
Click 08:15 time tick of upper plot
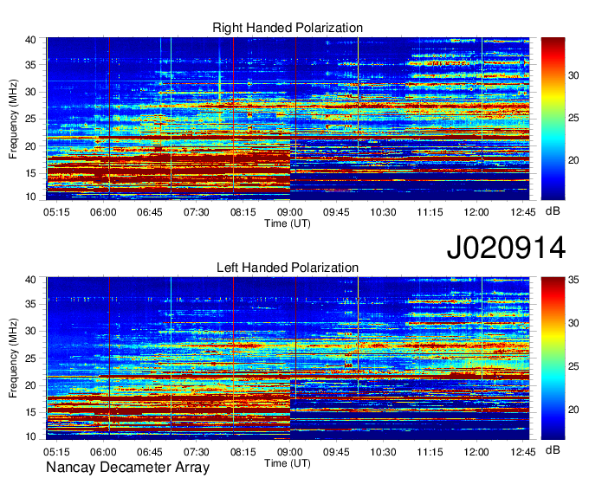pyautogui.click(x=243, y=212)
